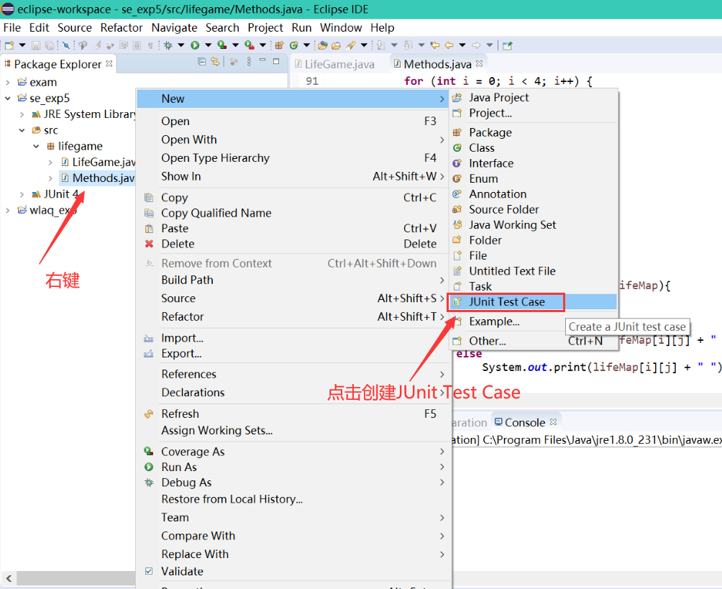
Task: Click Refresh in the context menu
Action: pyautogui.click(x=293, y=414)
